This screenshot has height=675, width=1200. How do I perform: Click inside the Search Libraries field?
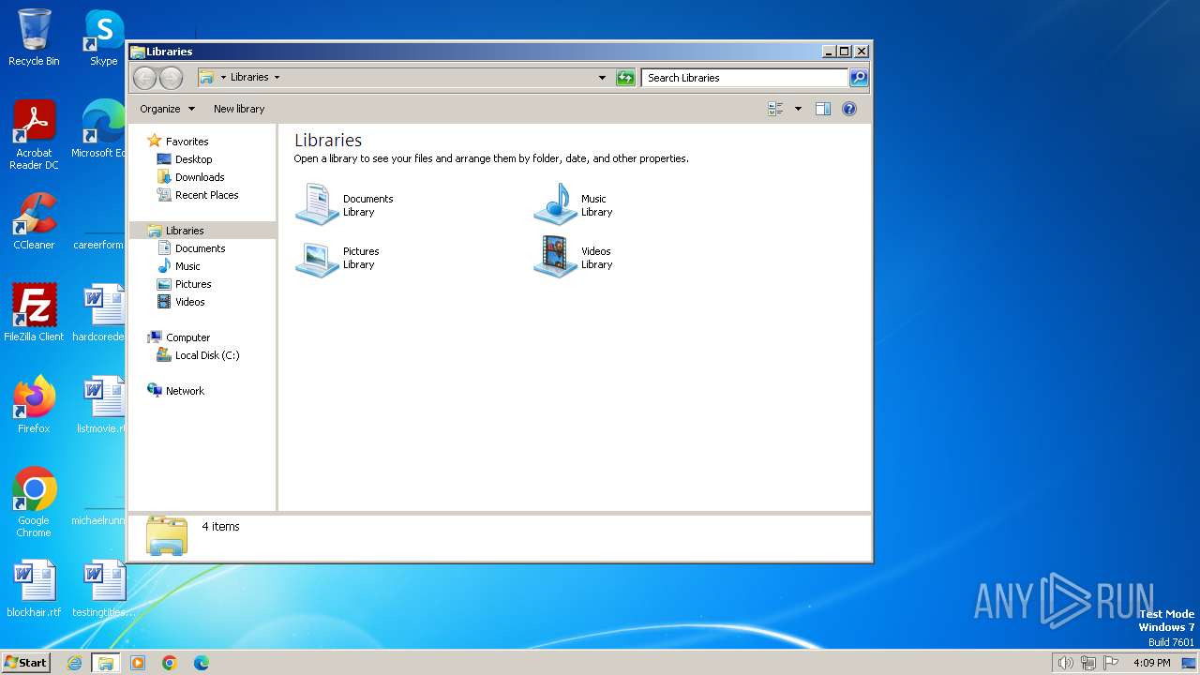tap(745, 78)
